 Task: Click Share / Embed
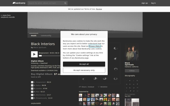(86, 87)
